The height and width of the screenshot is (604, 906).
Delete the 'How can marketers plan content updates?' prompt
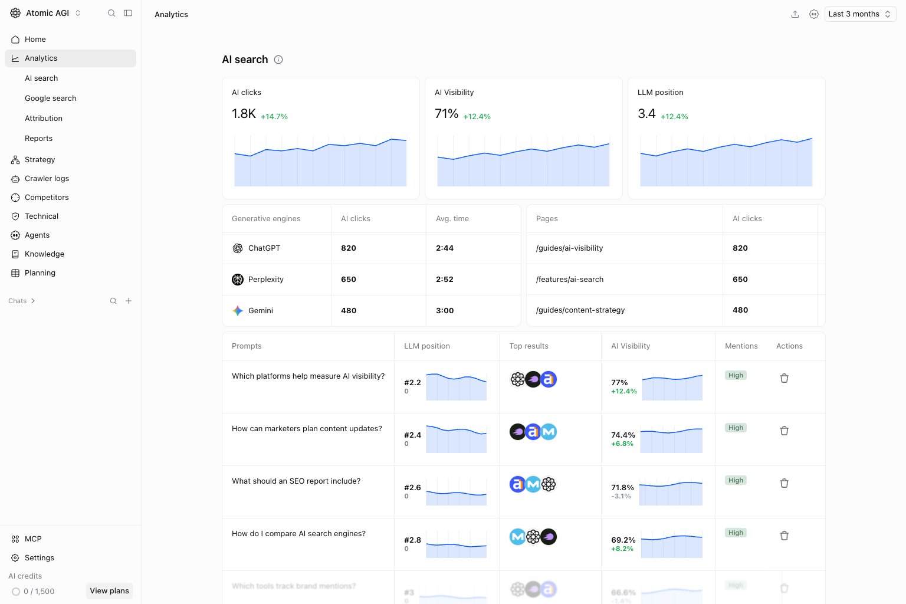(784, 431)
